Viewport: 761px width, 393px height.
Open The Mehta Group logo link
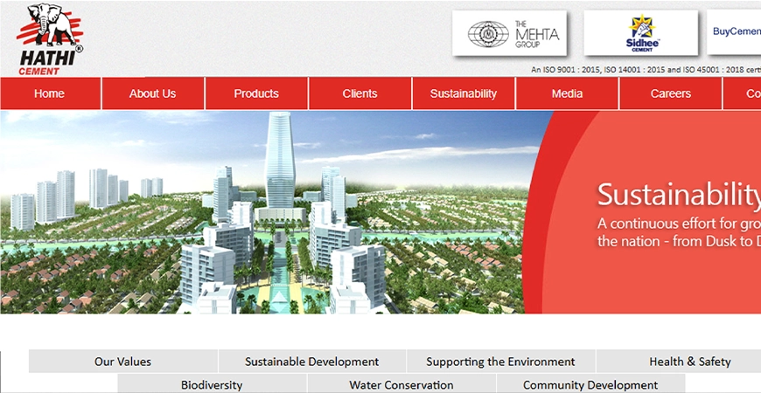509,34
